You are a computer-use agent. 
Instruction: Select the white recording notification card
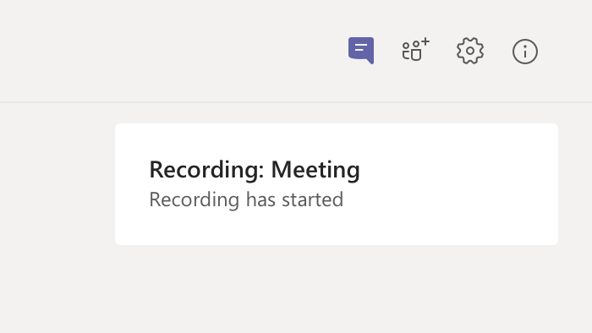tap(337, 184)
